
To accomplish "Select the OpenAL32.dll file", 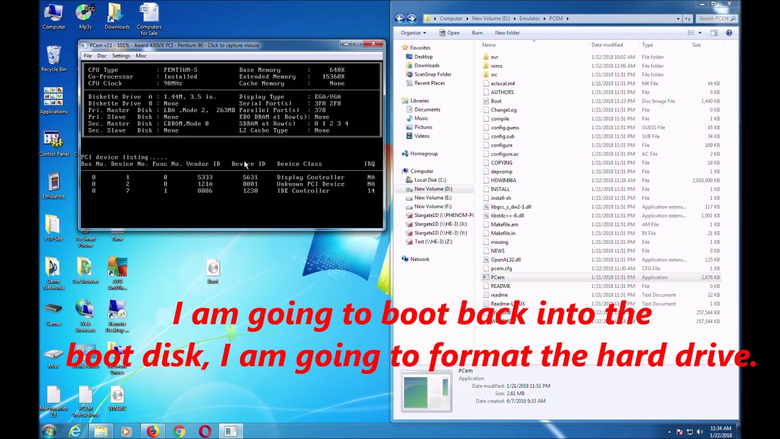I will pos(505,260).
